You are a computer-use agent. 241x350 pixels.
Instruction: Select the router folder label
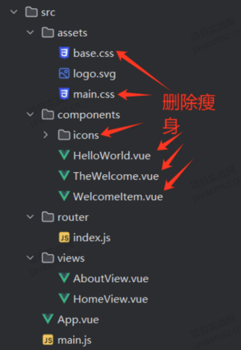pos(73,217)
